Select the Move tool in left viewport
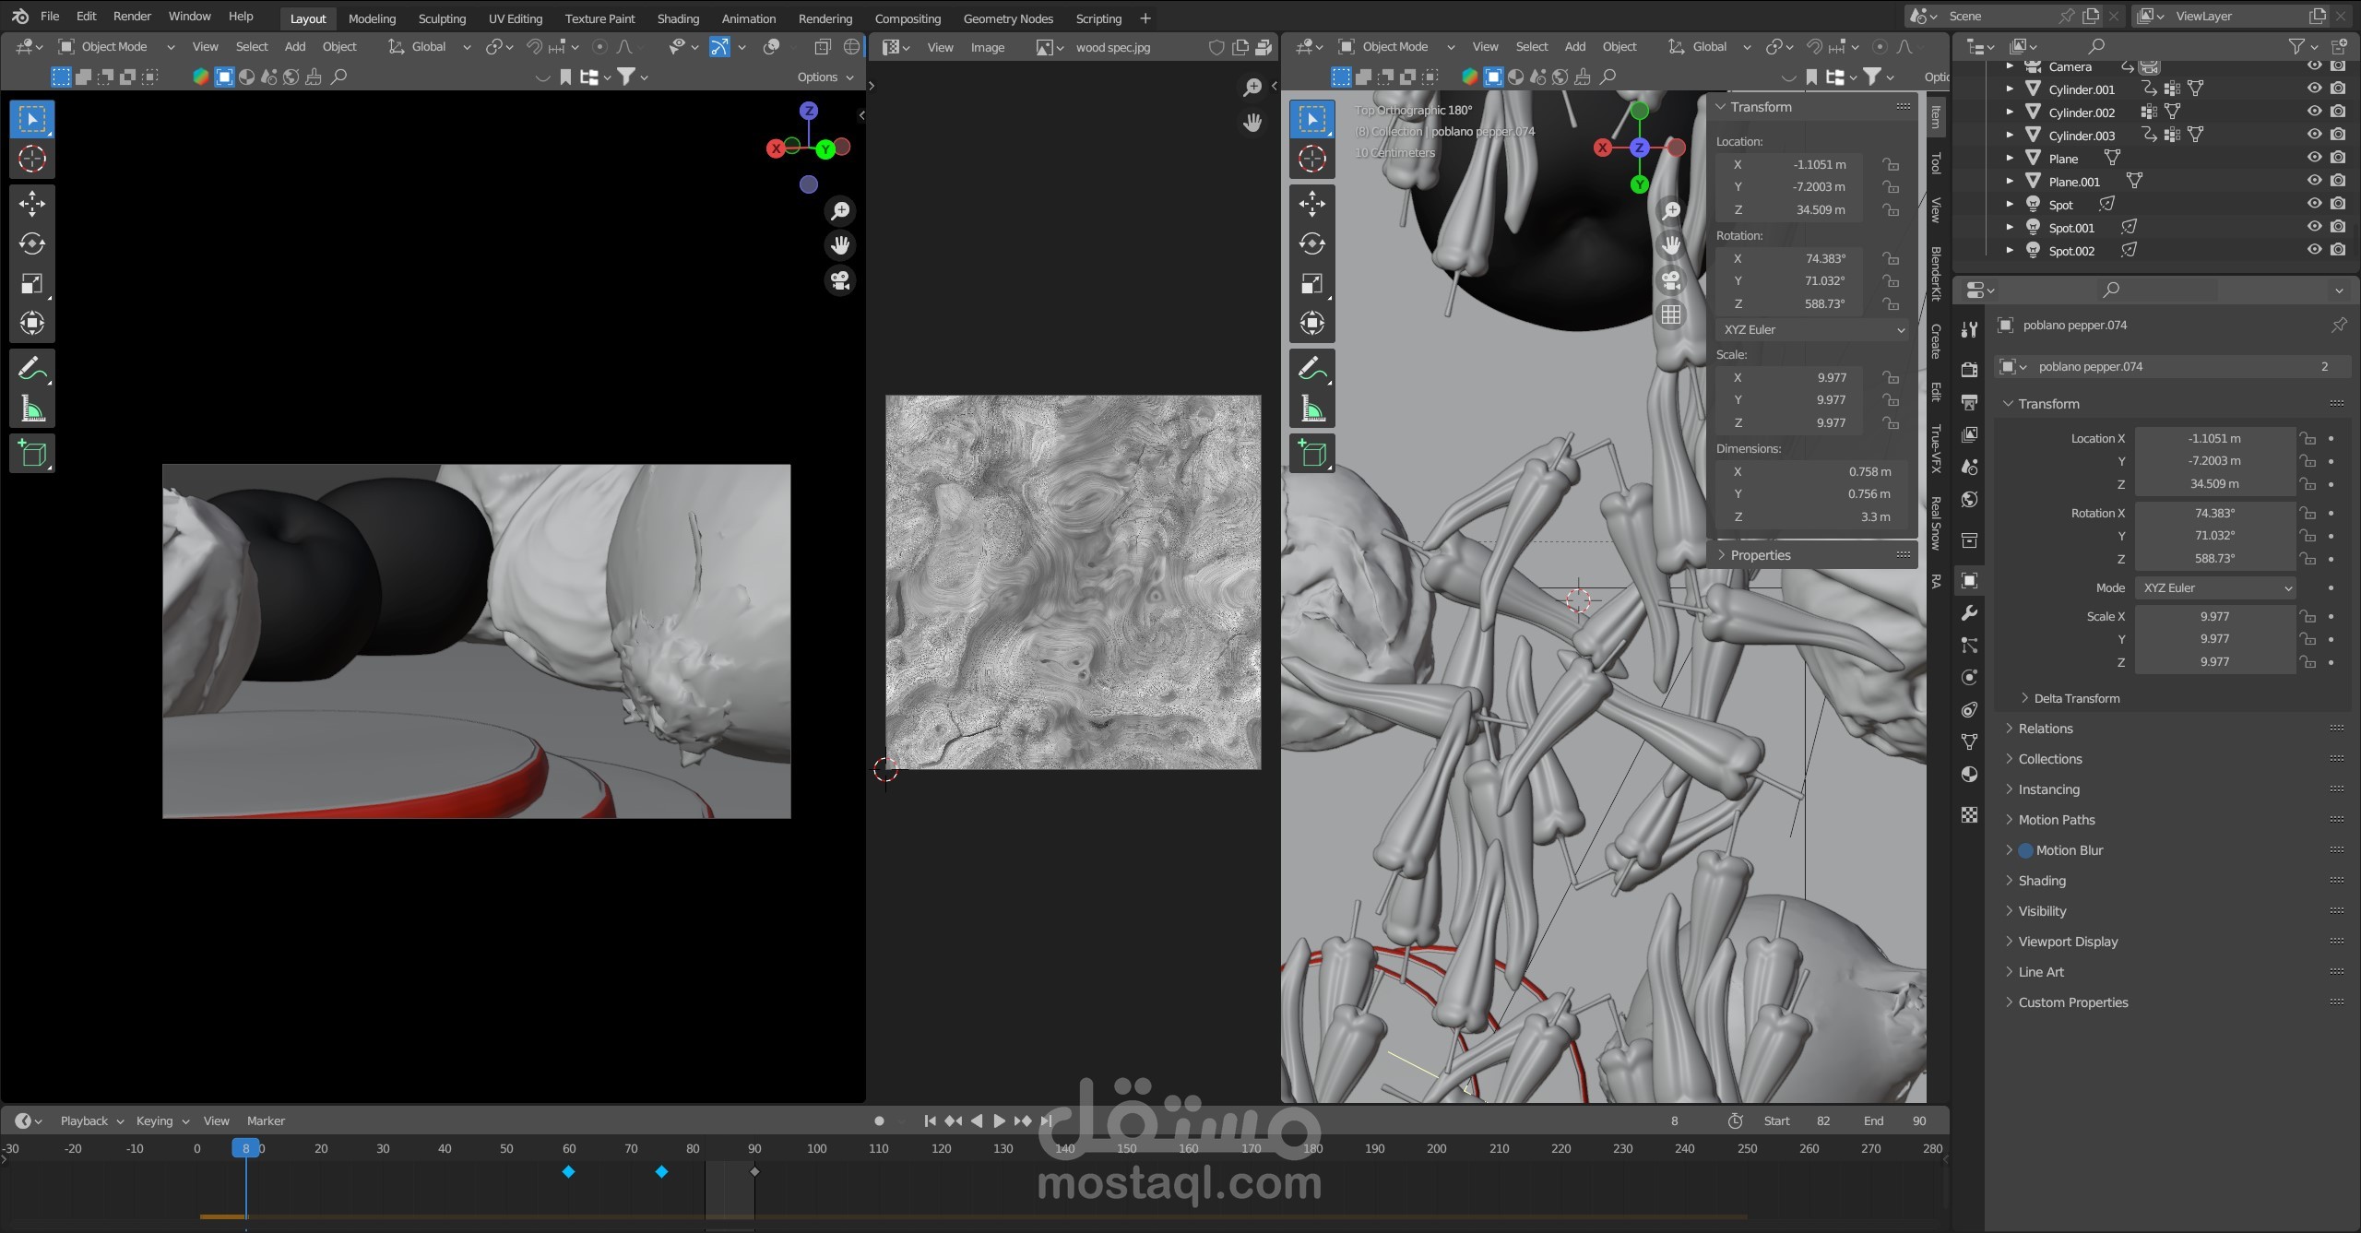2361x1233 pixels. (32, 203)
